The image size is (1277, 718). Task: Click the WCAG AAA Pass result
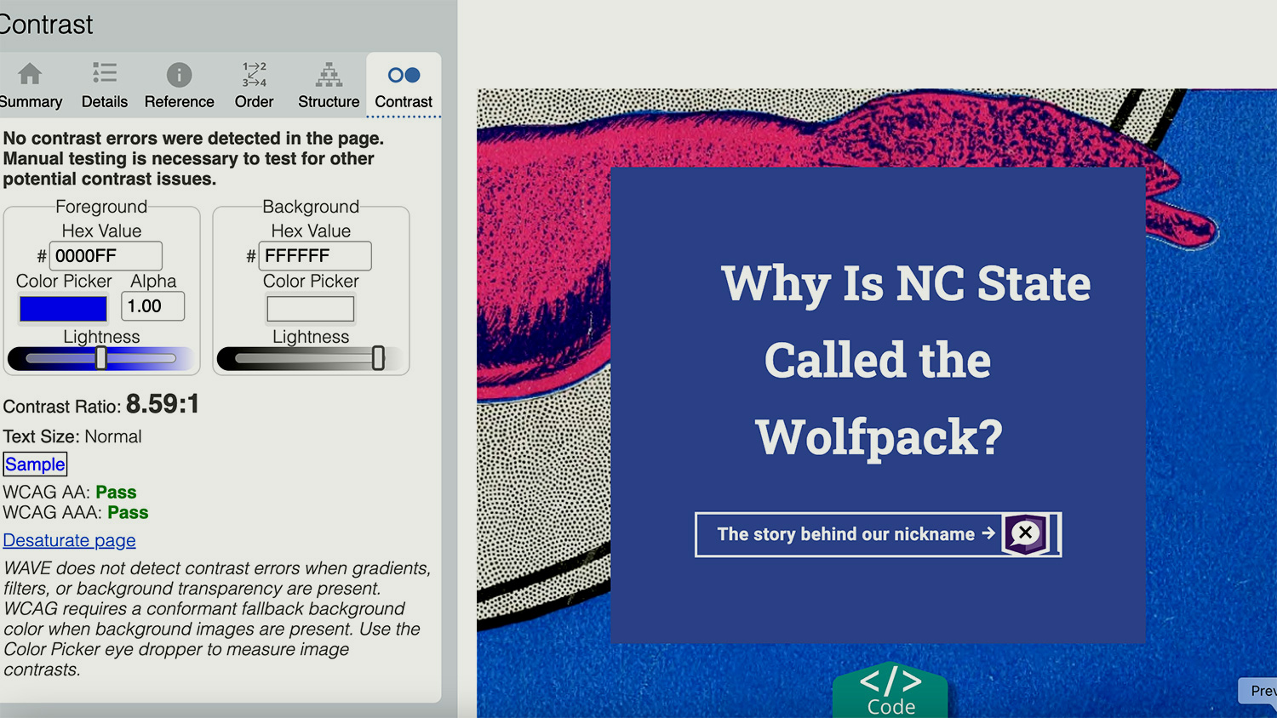tap(128, 513)
